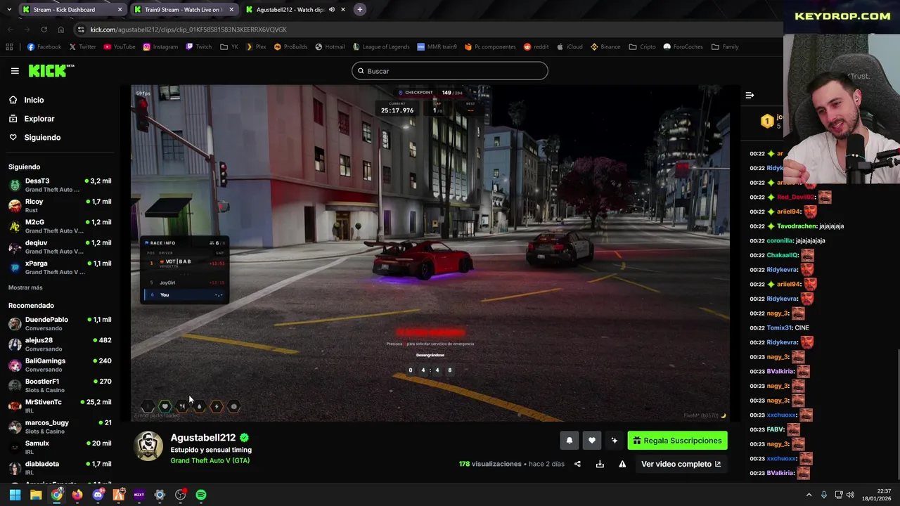Open reddit bookmark
The image size is (900, 506).
pos(536,47)
